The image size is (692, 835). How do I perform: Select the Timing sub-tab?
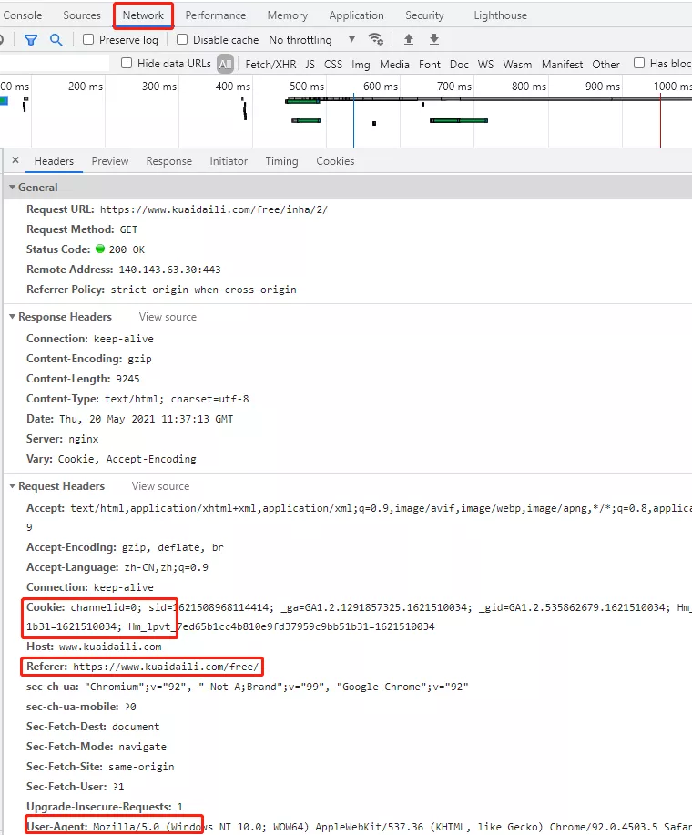point(281,161)
